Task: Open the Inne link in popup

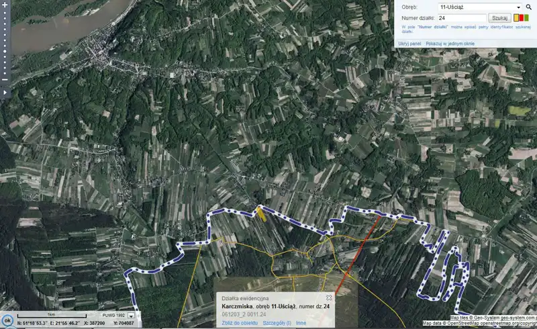Action: pos(301,323)
